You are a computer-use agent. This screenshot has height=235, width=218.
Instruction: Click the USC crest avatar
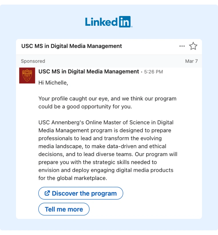[x=27, y=75]
